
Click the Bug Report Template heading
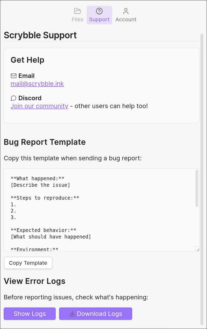[45, 142]
